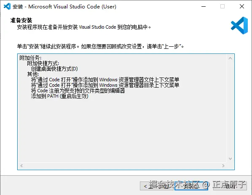Viewport: 252px width, 195px height.
Task: Click the 创建桌面快捷方式(D) line
Action: coord(54,69)
